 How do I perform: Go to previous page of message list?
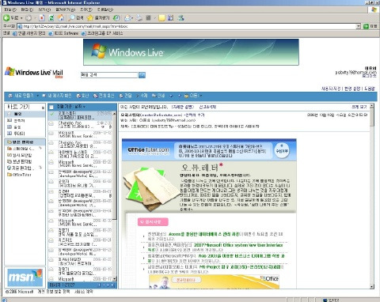[x=104, y=285]
